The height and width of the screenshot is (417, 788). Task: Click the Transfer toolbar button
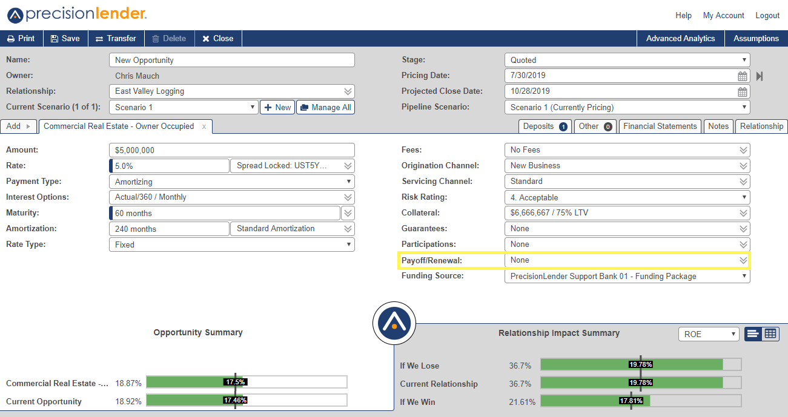coord(116,38)
